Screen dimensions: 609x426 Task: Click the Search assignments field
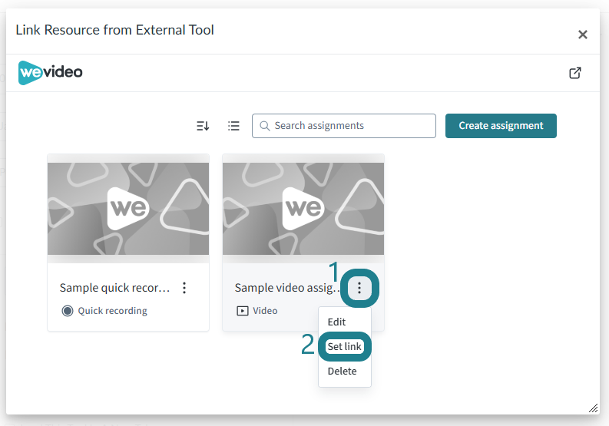pyautogui.click(x=344, y=126)
